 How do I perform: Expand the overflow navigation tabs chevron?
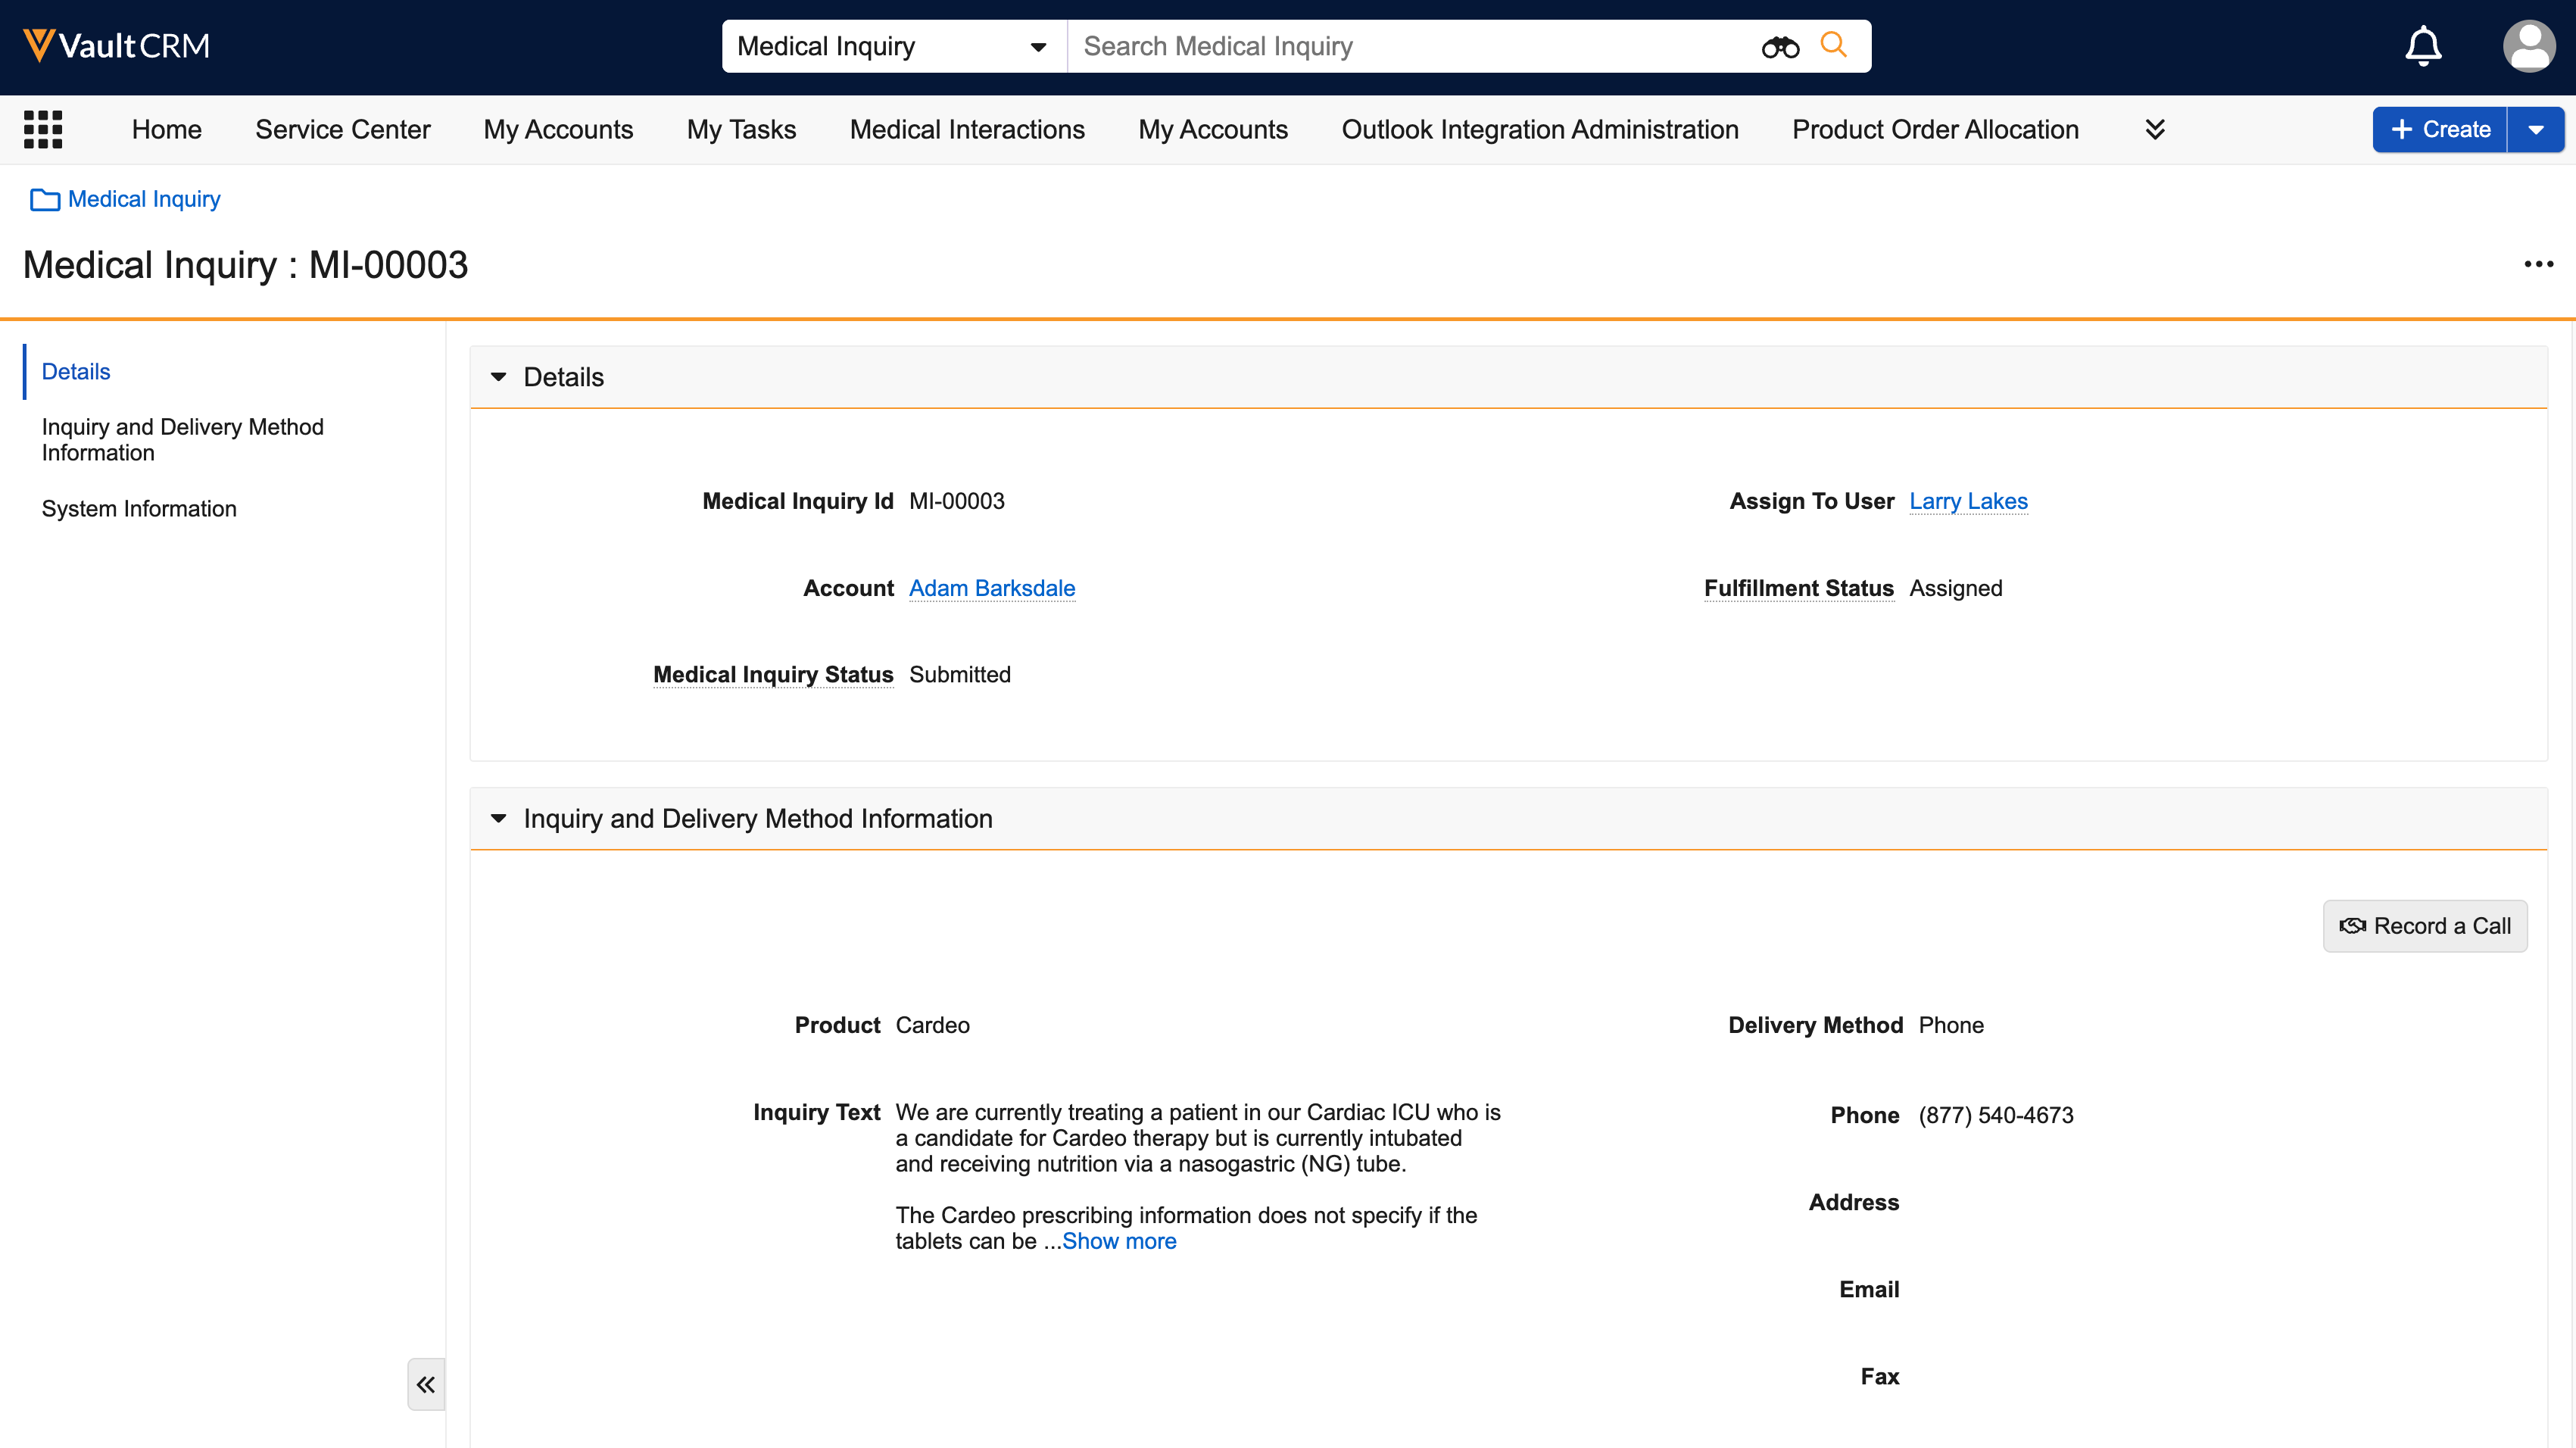coord(2155,129)
